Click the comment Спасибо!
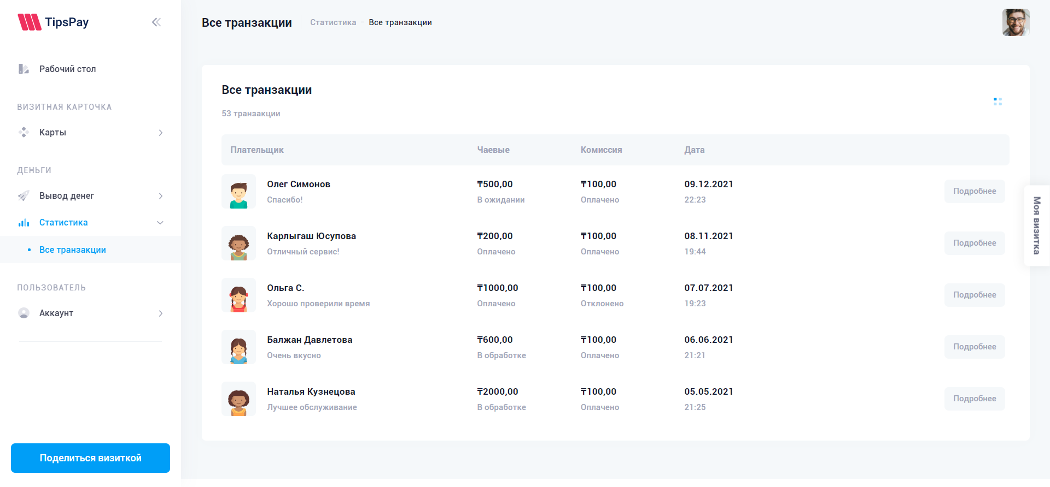Viewport: 1050px width, 487px height. click(x=285, y=200)
